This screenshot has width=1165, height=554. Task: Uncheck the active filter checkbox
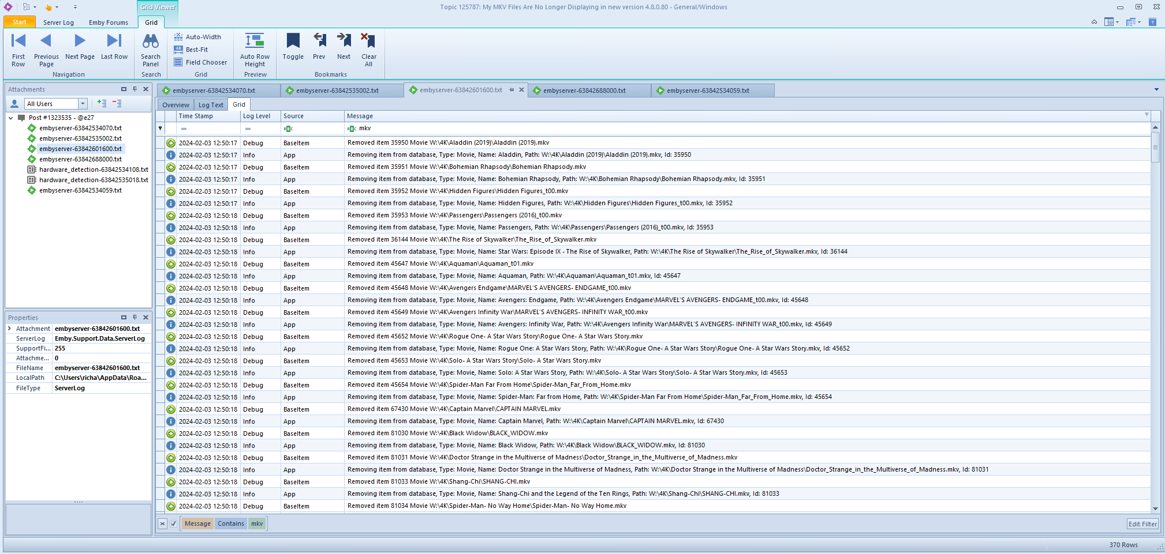tap(173, 524)
